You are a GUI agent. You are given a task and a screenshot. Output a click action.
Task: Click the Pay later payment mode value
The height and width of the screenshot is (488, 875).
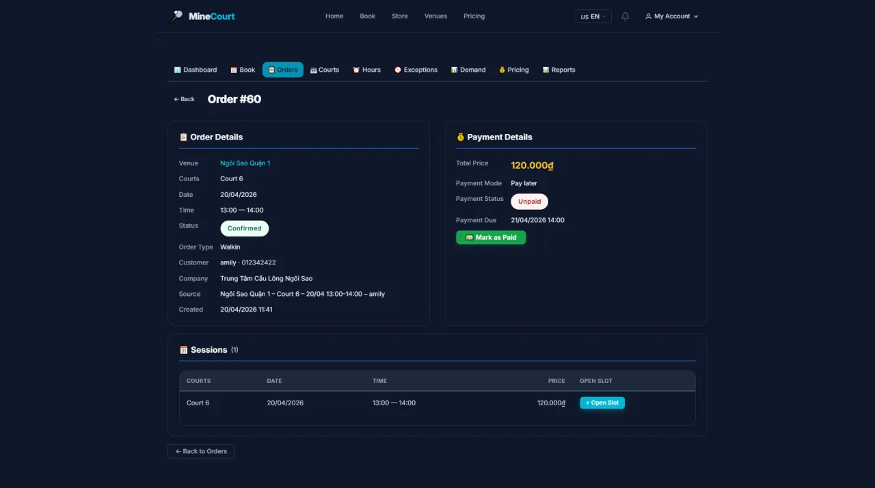525,183
